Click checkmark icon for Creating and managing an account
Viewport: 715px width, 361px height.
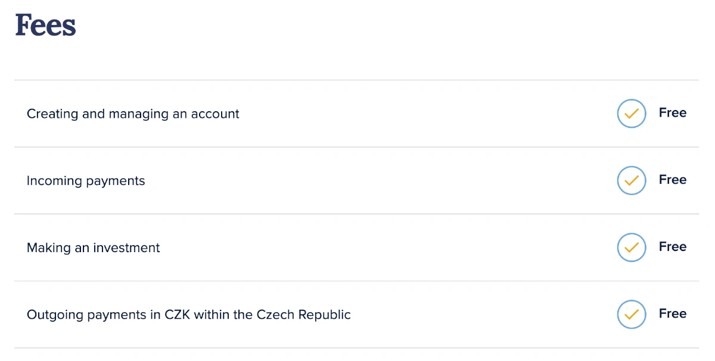click(632, 114)
